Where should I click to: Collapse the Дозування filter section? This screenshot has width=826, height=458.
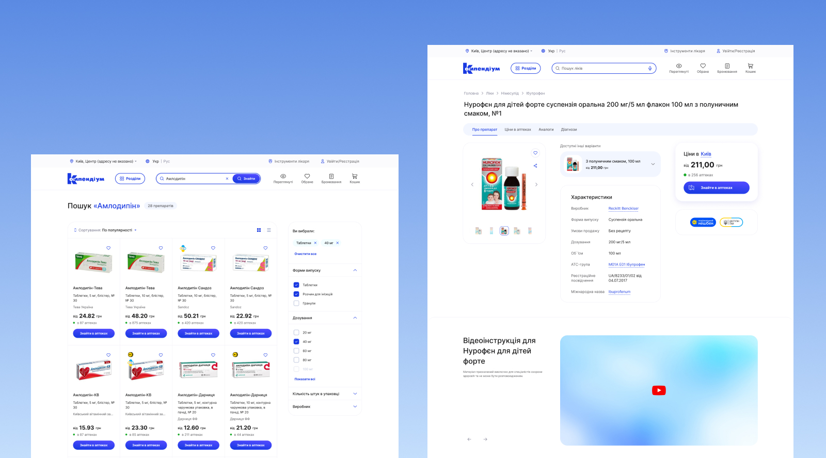point(355,318)
